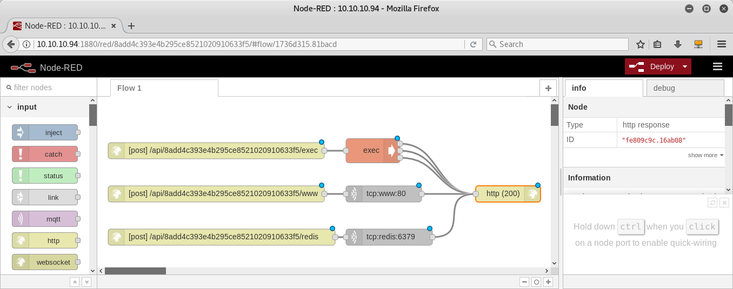Open a new Firefox tab
Image resolution: width=733 pixels, height=289 pixels.
tap(131, 26)
